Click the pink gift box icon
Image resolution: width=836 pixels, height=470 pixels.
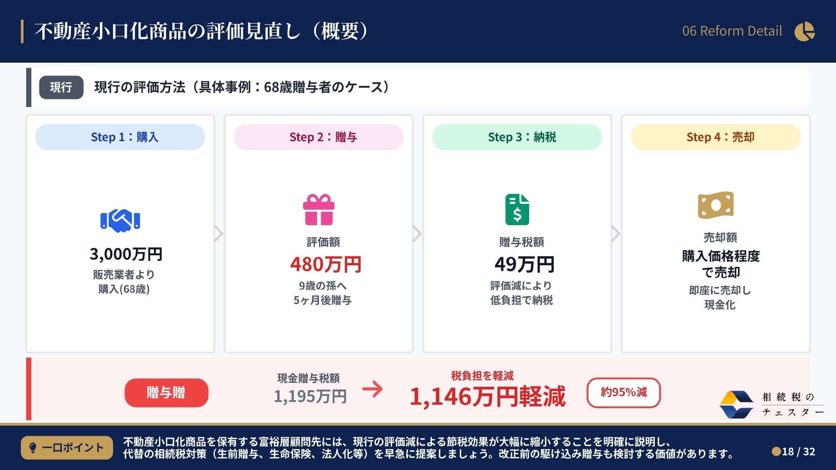pyautogui.click(x=319, y=210)
